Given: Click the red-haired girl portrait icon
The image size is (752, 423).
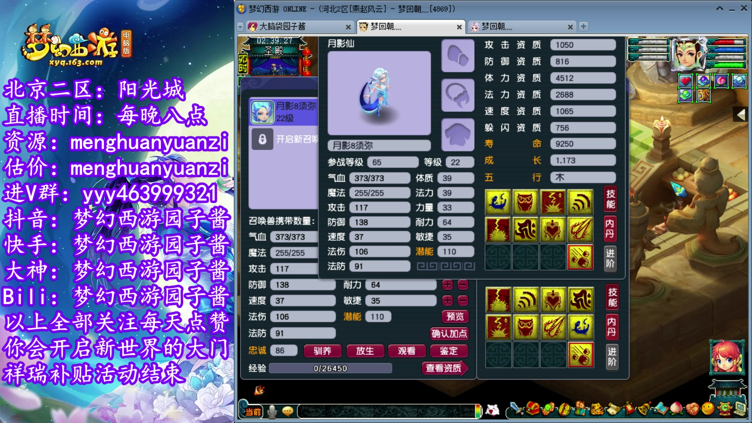Looking at the screenshot, I should click(727, 357).
